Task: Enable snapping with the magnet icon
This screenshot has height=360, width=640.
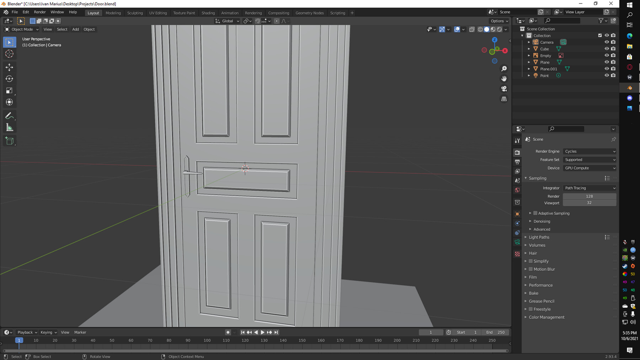Action: tap(257, 21)
